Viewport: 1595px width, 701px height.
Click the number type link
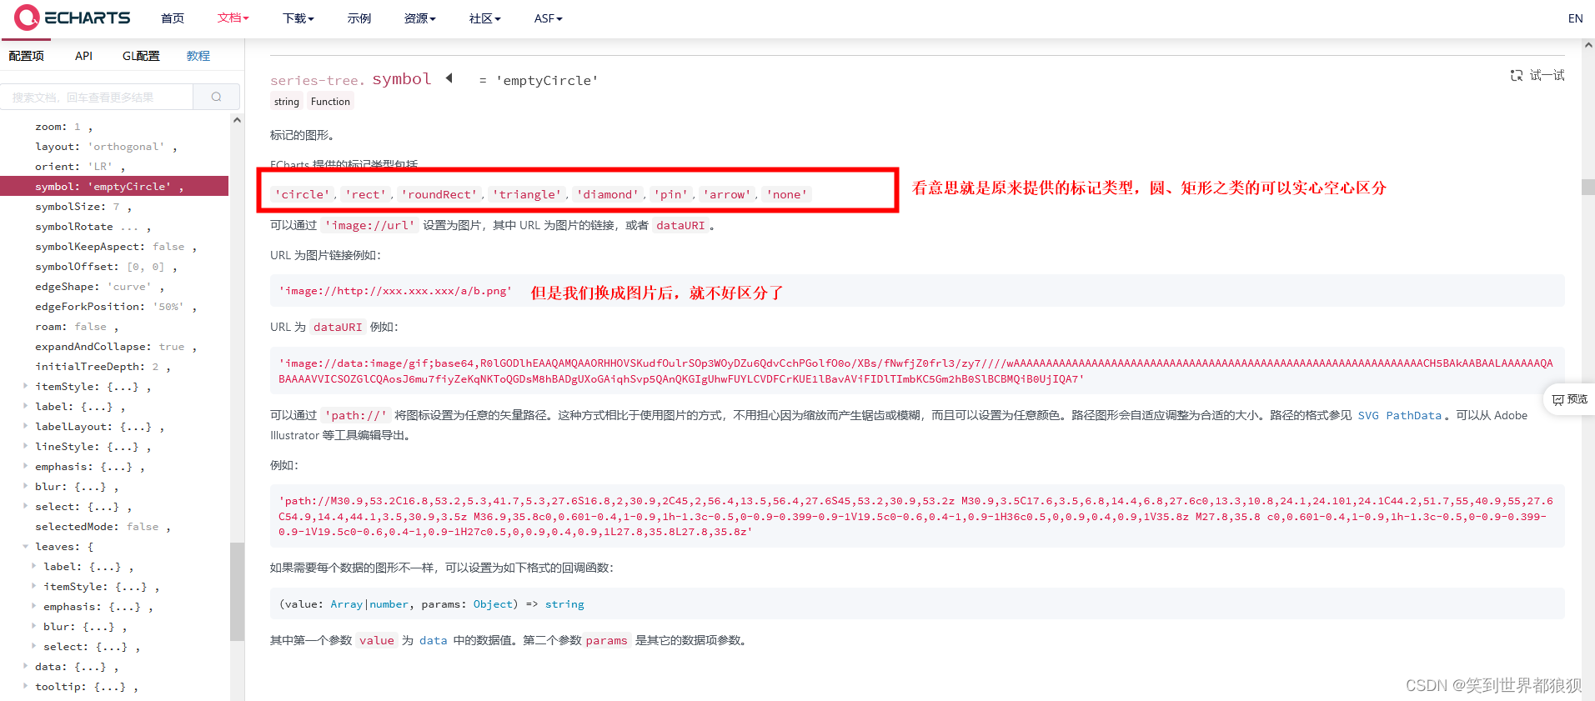[x=389, y=604]
